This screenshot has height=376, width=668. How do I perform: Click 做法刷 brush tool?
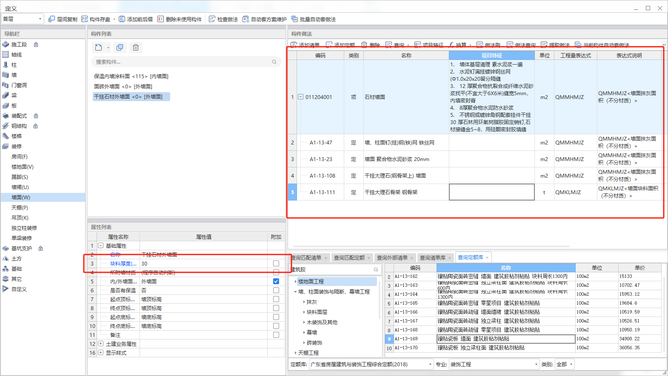point(488,45)
